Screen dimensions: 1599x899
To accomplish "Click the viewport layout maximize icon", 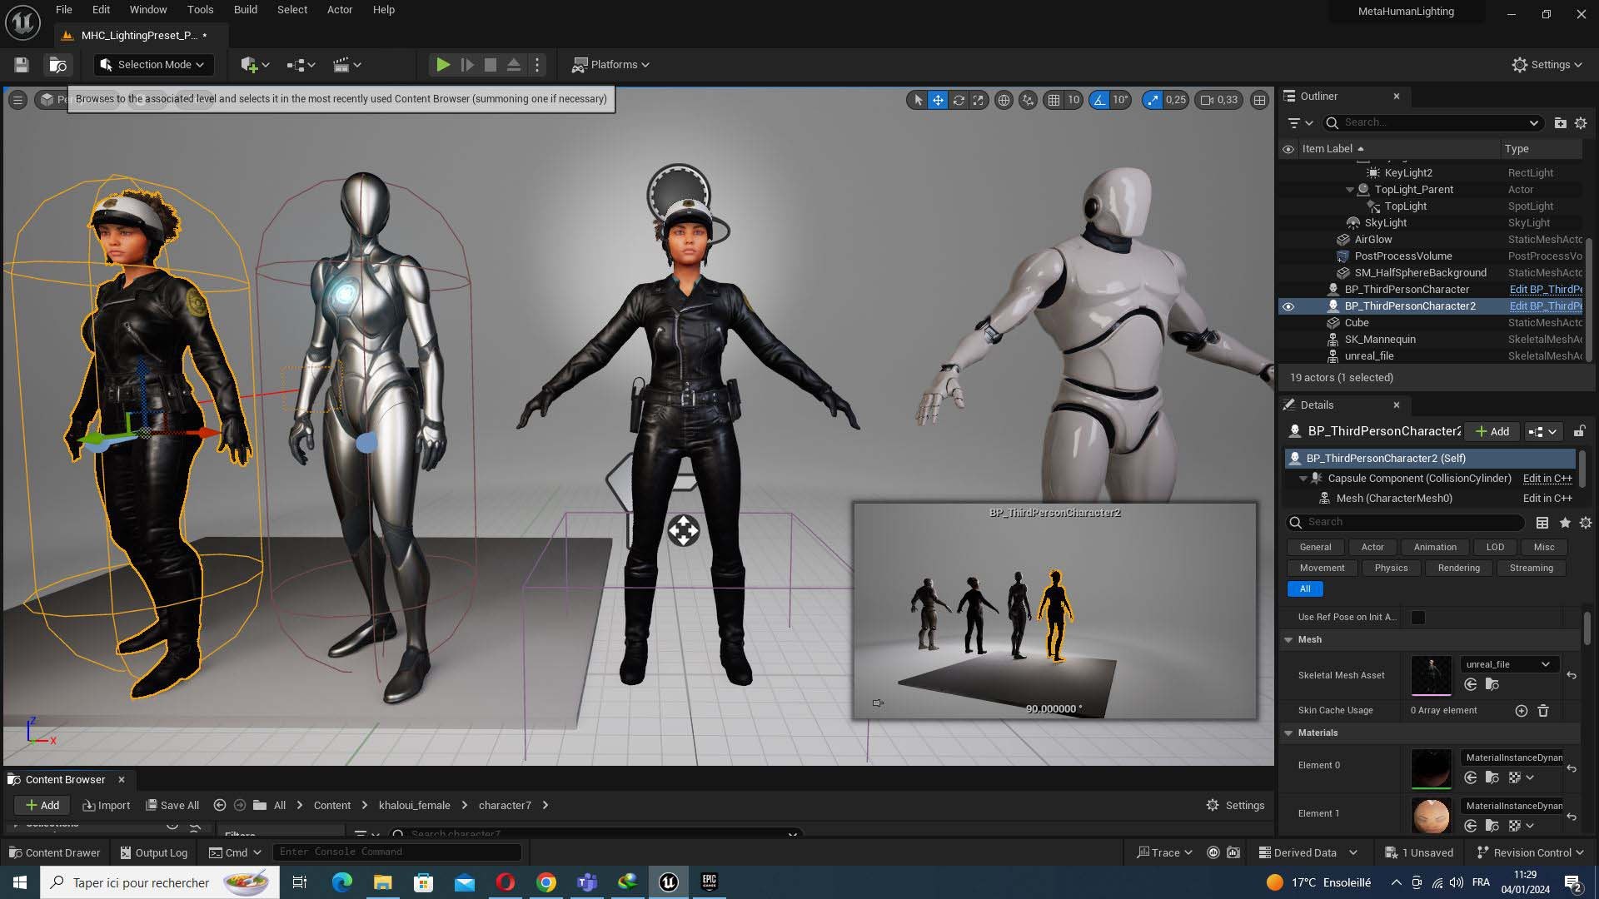I will point(1259,100).
